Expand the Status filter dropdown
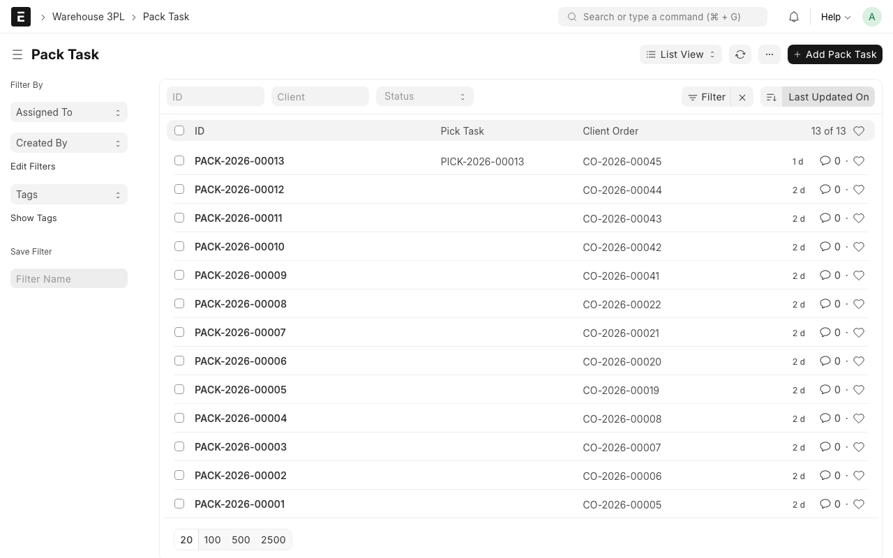This screenshot has height=558, width=893. pyautogui.click(x=424, y=96)
